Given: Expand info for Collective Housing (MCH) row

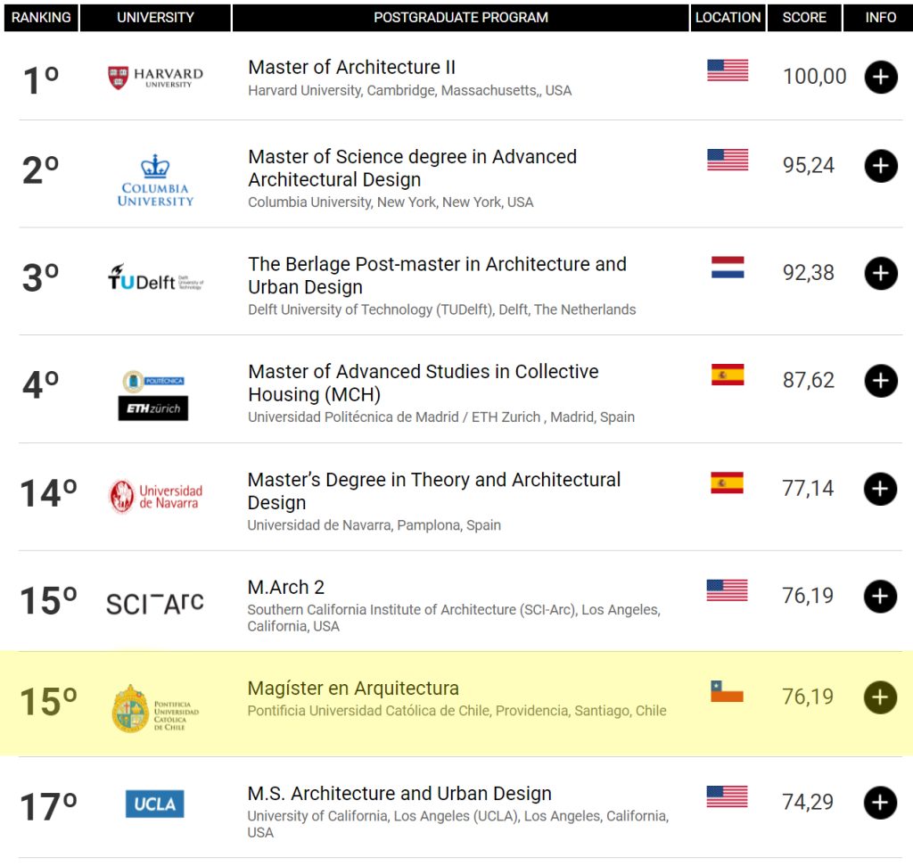Looking at the screenshot, I should coord(880,381).
